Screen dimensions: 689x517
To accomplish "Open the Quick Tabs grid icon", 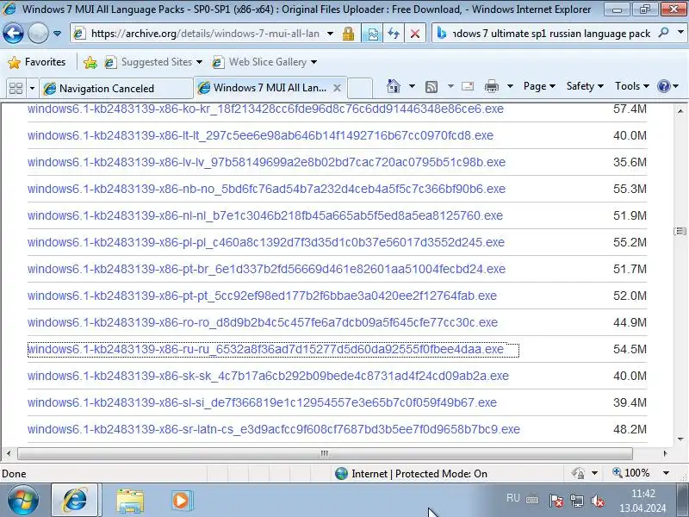I will (x=16, y=89).
